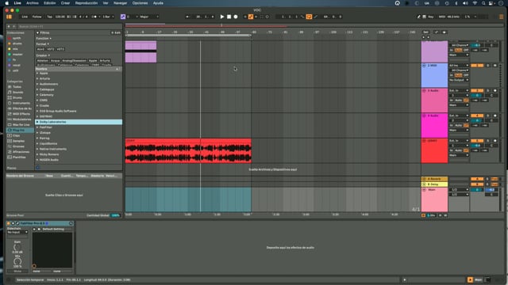508x285 pixels.
Task: Open the Sounds category
Action: 17,92
